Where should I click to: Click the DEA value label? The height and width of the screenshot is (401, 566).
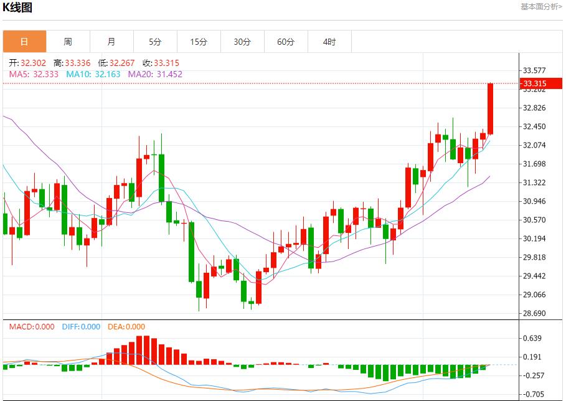pos(126,327)
